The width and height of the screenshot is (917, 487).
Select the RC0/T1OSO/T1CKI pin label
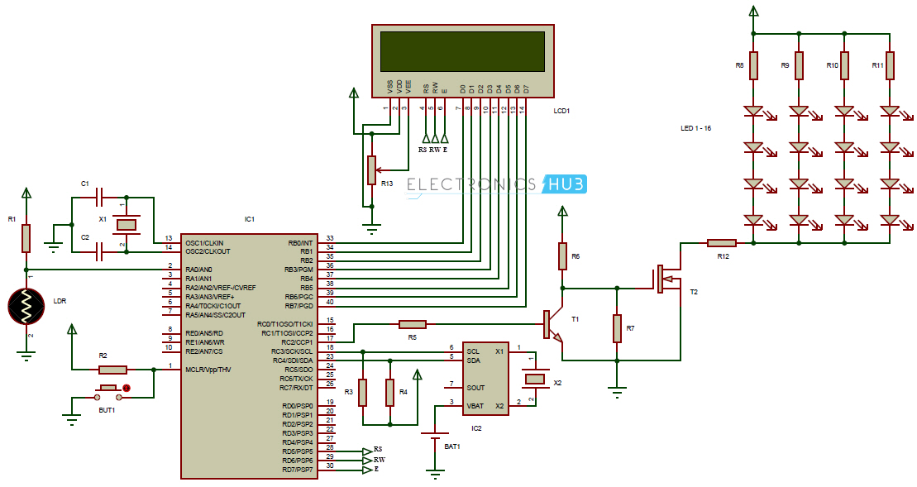[285, 324]
